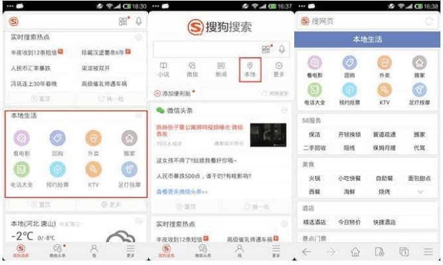Open 外卖 icon in left screen's 本地生活 card
The image size is (443, 265).
coord(94,138)
